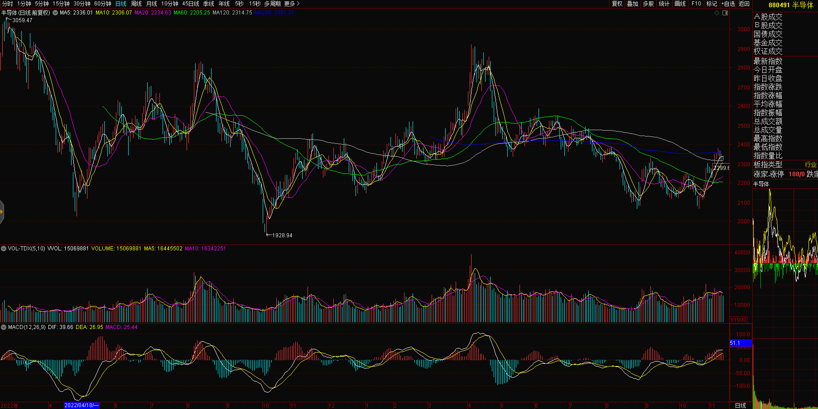Click the 日线 label at bottom right
Viewport: 818px width, 409px height.
pos(741,405)
